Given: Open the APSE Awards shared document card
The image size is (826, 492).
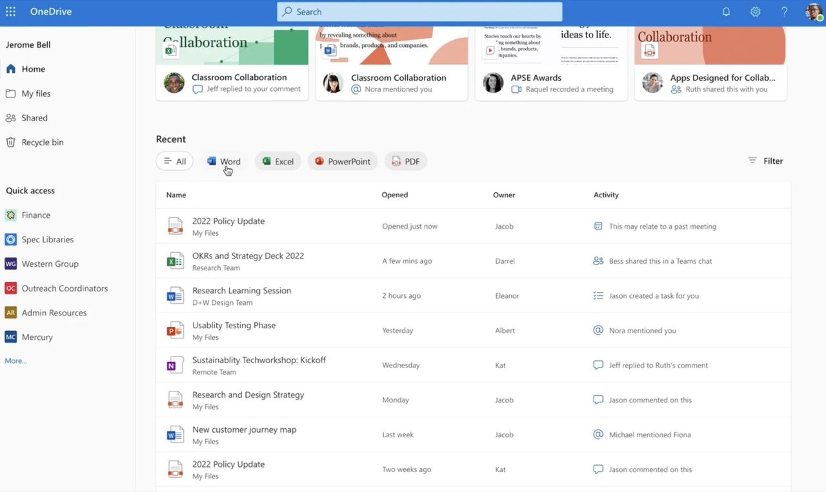Looking at the screenshot, I should [550, 62].
